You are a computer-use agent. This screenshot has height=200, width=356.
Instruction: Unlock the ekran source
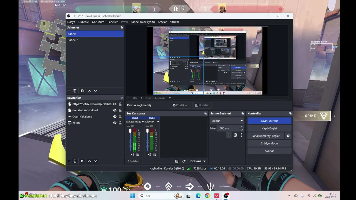[x=120, y=123]
